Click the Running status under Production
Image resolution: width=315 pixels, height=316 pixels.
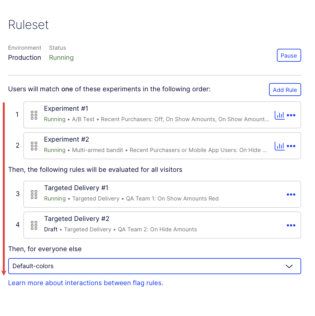[x=61, y=58]
